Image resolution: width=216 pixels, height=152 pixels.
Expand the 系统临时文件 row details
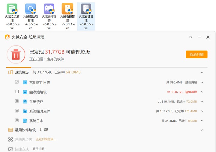pyautogui.click(x=202, y=111)
